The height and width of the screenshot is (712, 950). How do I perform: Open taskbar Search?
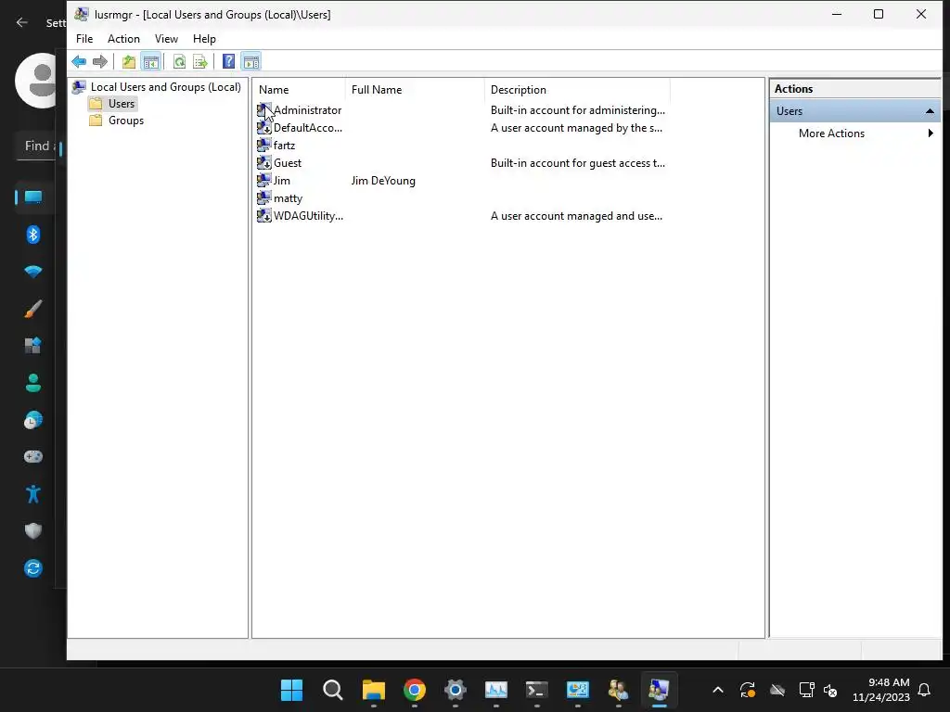tap(333, 690)
